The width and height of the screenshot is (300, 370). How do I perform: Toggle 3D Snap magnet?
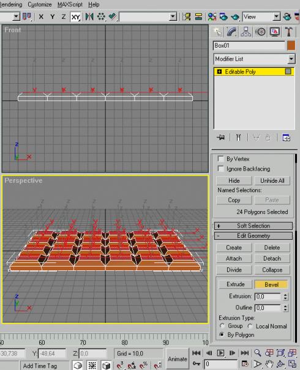(120, 365)
